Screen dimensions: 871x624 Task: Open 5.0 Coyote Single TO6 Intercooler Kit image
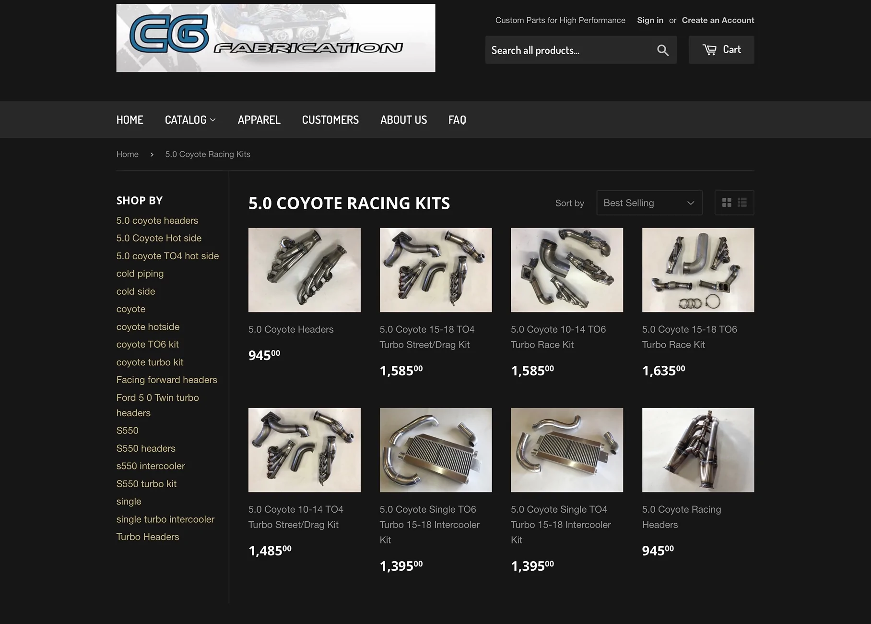(x=435, y=450)
